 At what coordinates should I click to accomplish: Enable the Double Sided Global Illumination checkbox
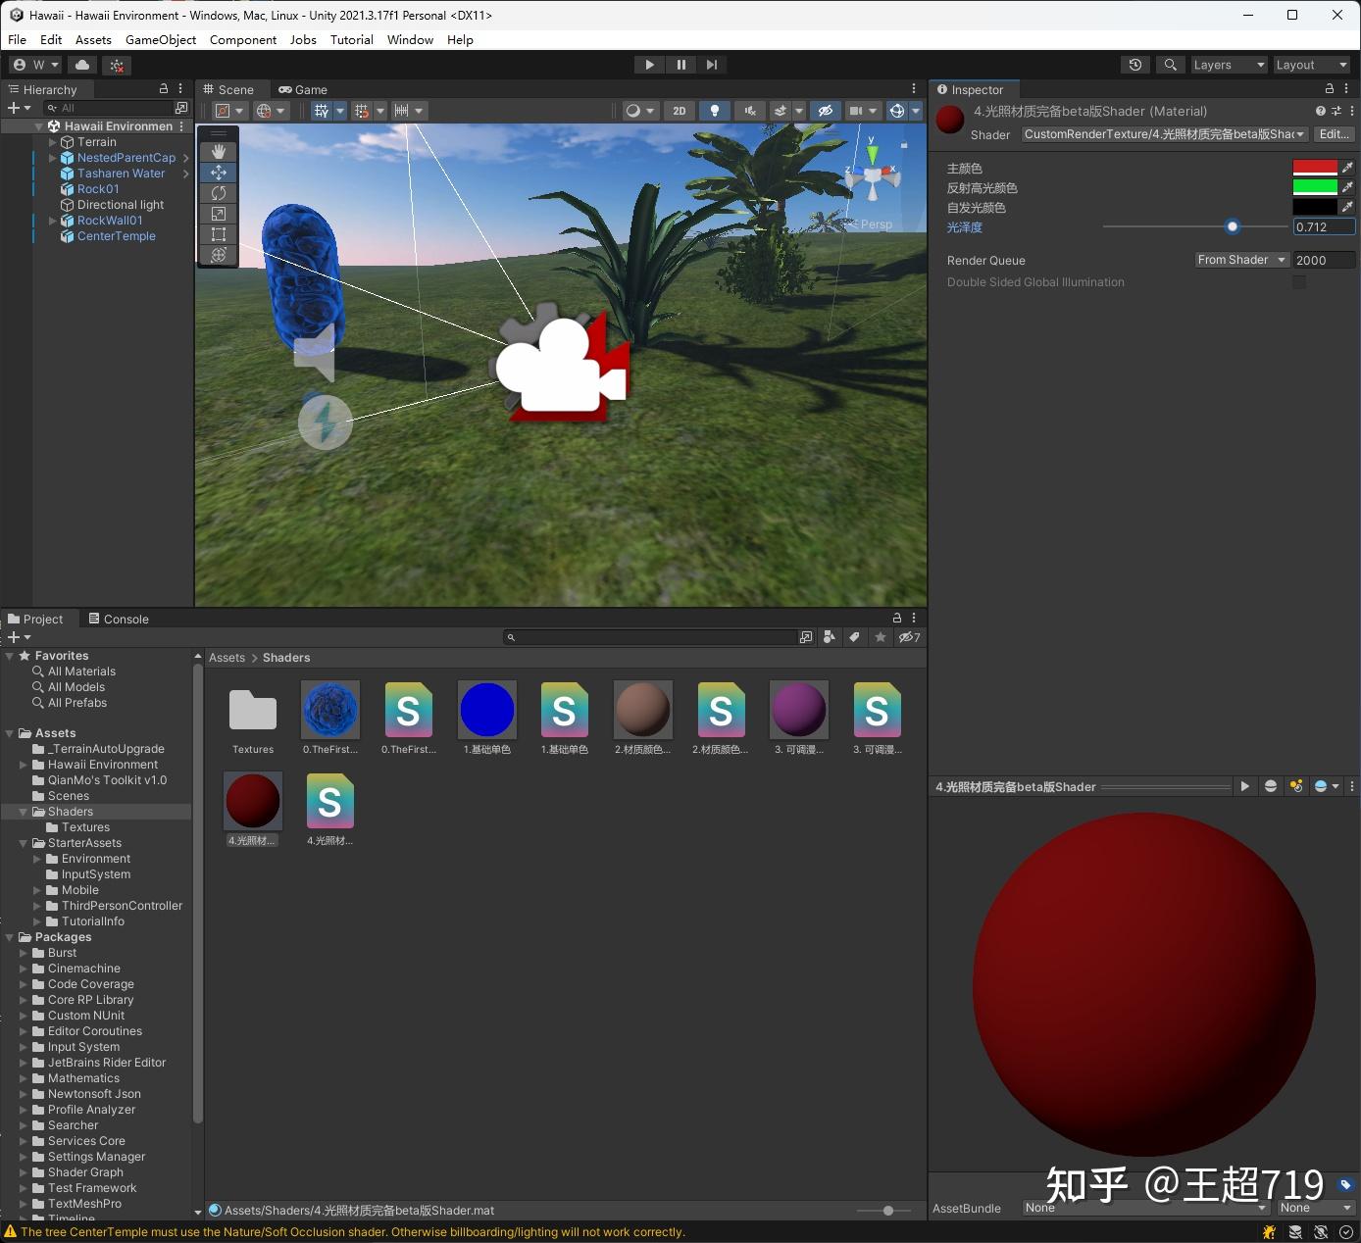point(1299,282)
